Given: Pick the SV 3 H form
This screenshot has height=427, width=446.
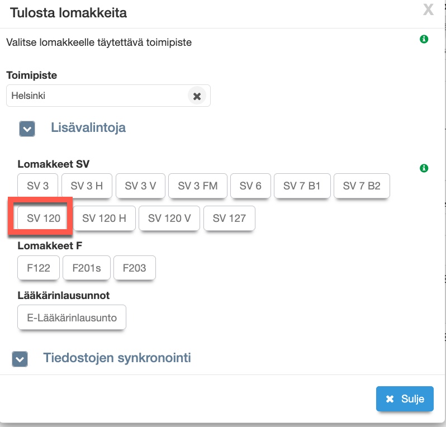Looking at the screenshot, I should [x=87, y=186].
